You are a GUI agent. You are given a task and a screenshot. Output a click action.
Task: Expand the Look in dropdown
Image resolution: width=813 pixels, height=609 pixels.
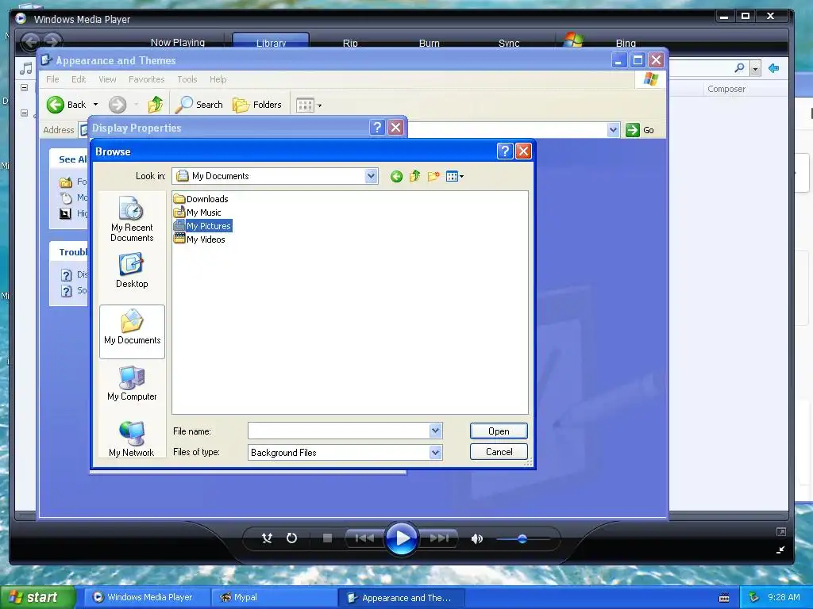371,176
